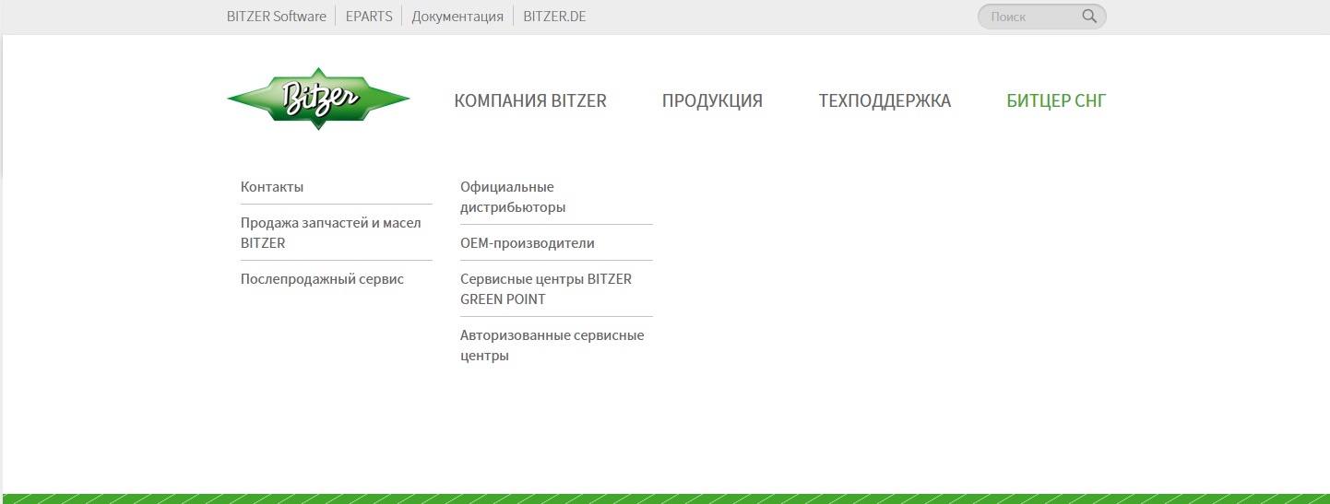The height and width of the screenshot is (504, 1330).
Task: Visit the BITZER.DE link
Action: (x=554, y=17)
